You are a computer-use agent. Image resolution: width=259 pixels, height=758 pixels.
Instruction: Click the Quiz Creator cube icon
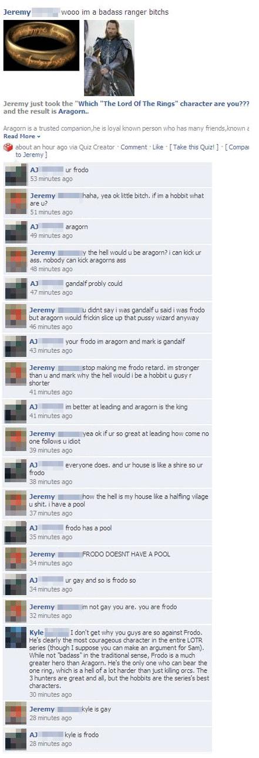(8, 147)
